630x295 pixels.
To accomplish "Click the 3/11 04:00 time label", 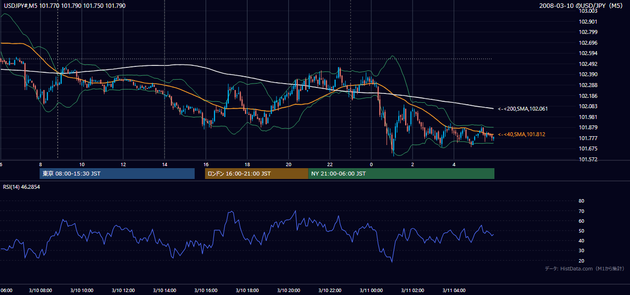I will [454, 290].
